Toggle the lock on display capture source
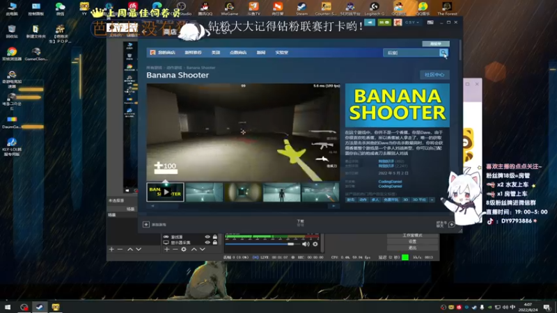This screenshot has width=557, height=313. point(215,242)
